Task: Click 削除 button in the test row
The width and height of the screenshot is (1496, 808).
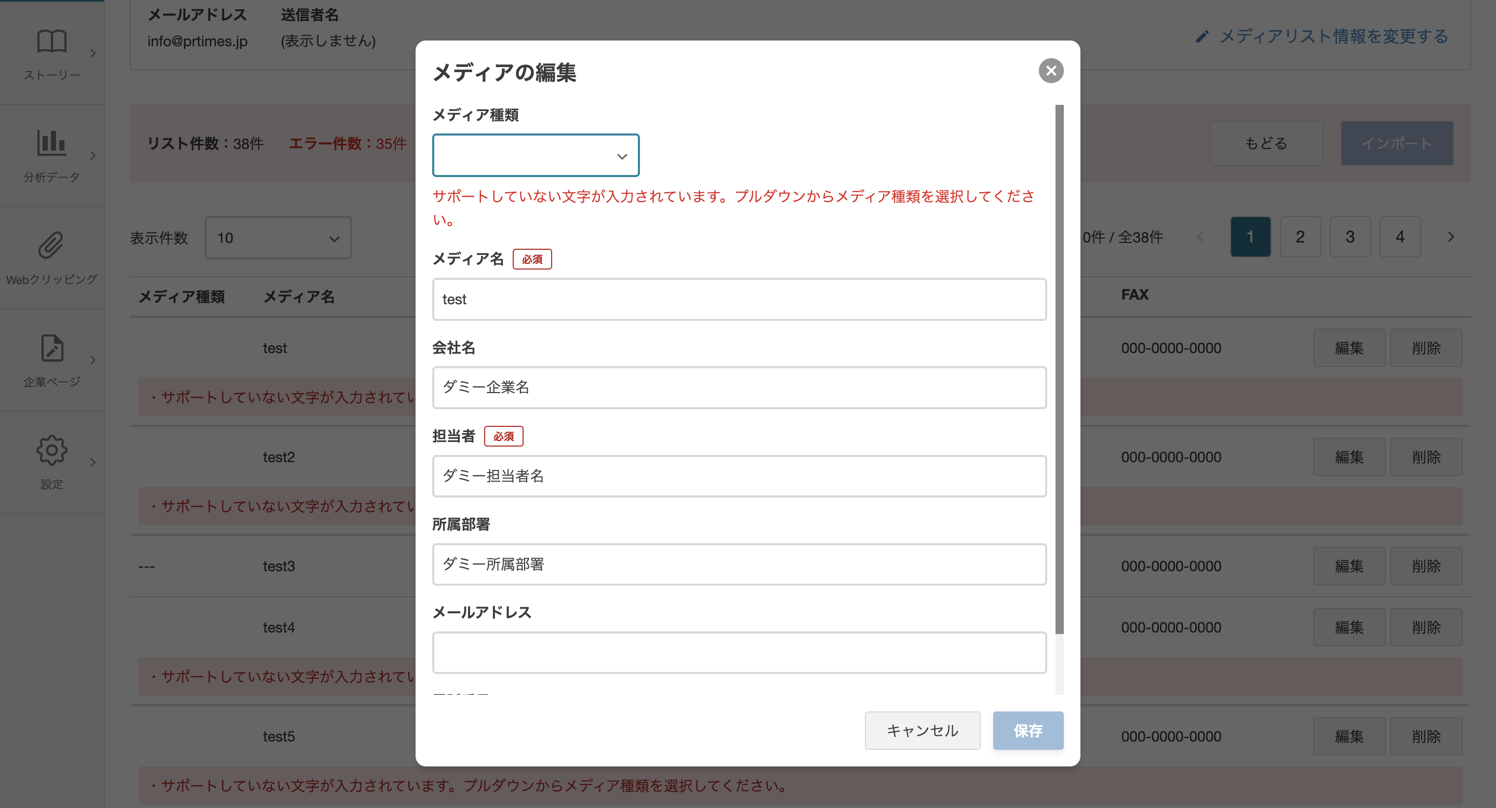Action: tap(1426, 348)
